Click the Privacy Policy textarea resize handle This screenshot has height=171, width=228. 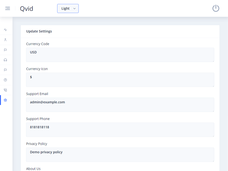click(x=213, y=160)
